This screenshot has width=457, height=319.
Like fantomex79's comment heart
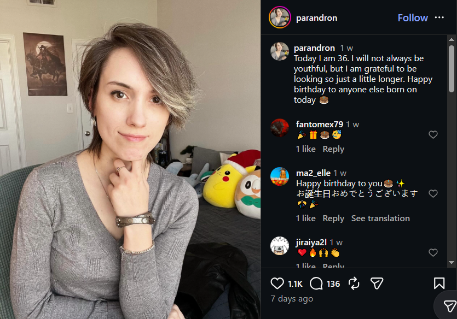point(433,134)
